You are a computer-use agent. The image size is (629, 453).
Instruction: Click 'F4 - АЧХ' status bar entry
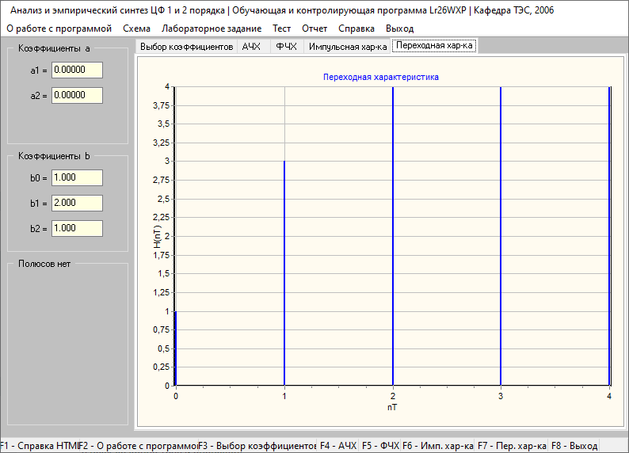tap(337, 446)
